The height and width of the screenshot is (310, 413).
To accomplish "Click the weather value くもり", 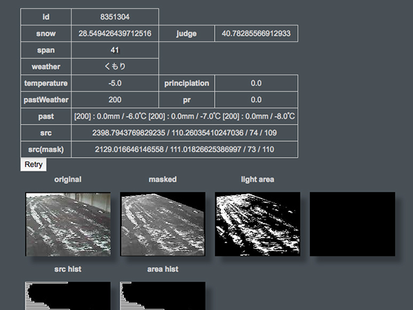I will [x=115, y=67].
